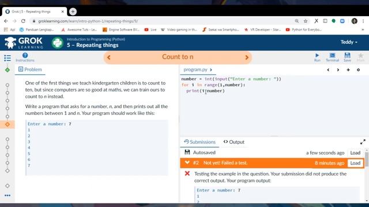This screenshot has width=369, height=207.
Task: Open Engine Software BV bookmark
Action: pyautogui.click(x=121, y=29)
